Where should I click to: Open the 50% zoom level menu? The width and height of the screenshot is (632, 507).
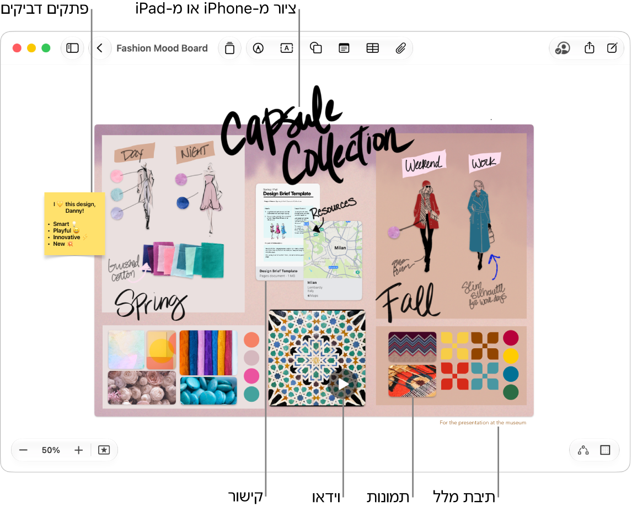coord(51,450)
